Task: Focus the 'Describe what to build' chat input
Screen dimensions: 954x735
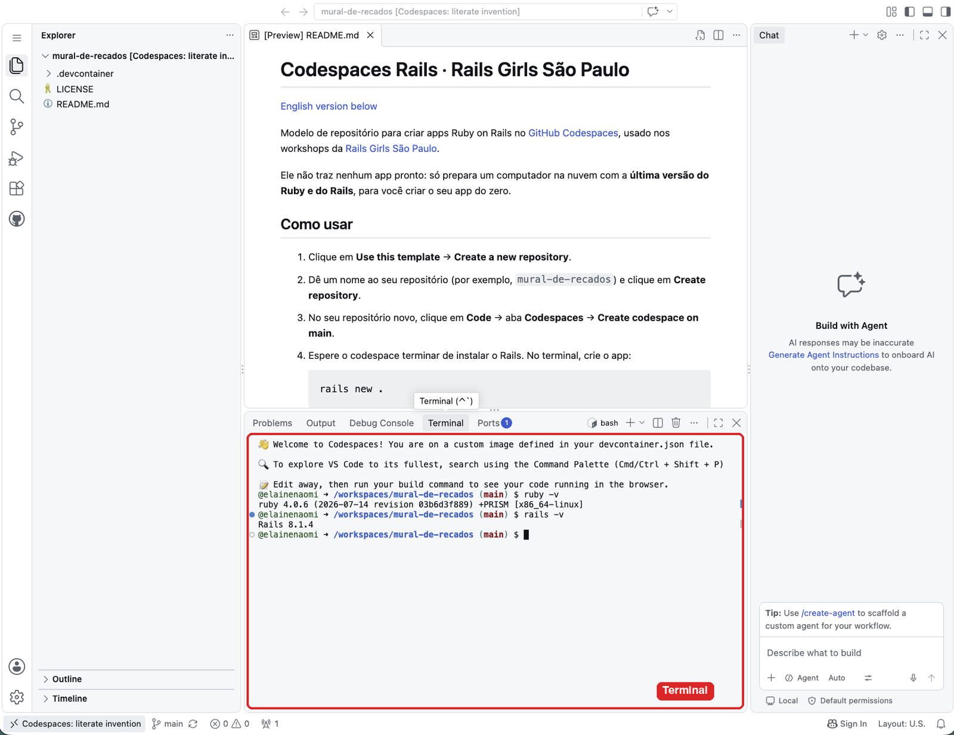Action: pos(851,653)
